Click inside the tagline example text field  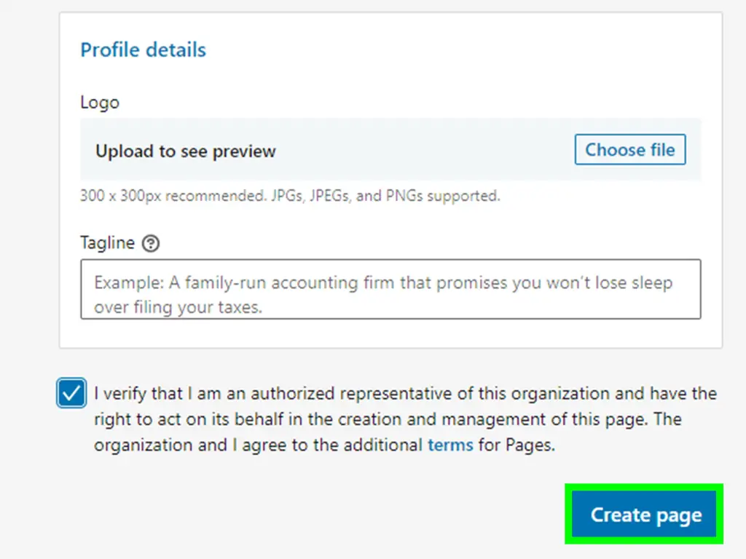tap(391, 290)
